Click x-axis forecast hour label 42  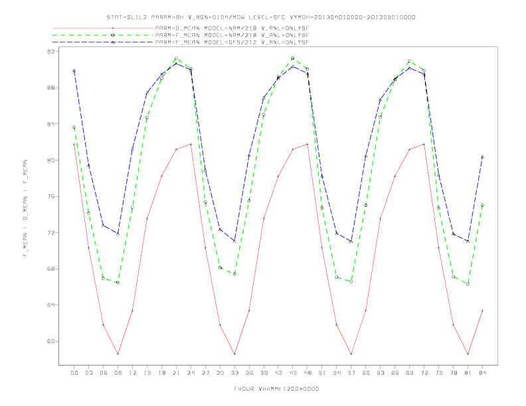coord(278,373)
